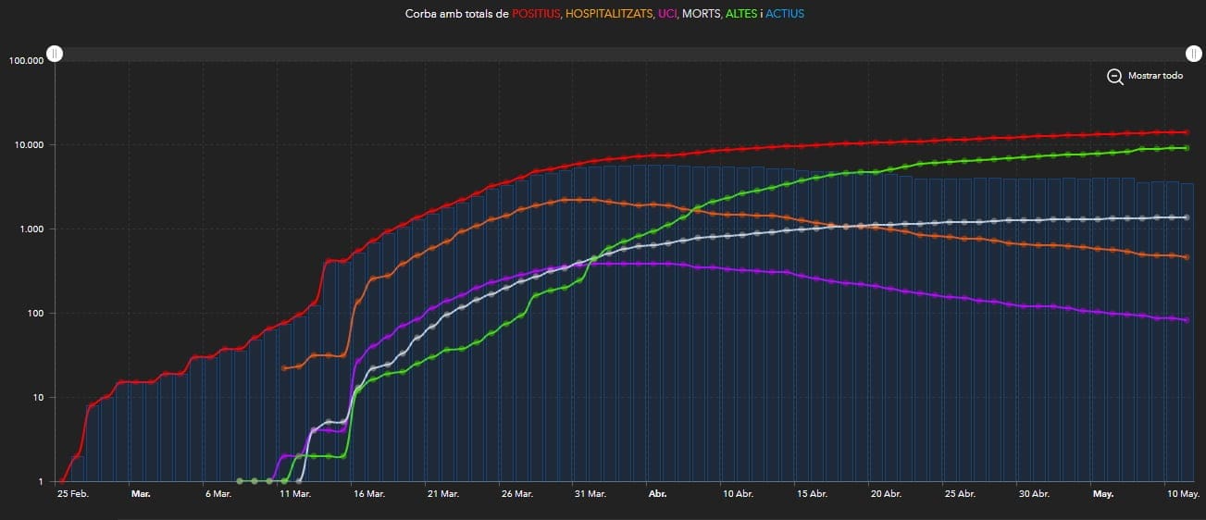Viewport: 1206px width, 520px height.
Task: Click the zoom-out magnifier icon
Action: point(1115,77)
